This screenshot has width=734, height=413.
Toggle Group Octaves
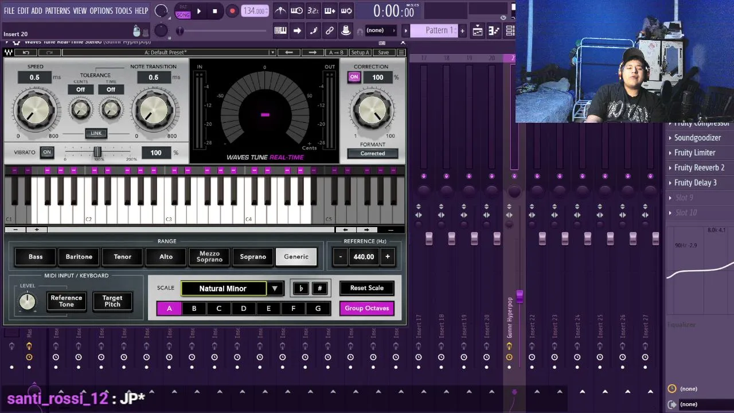[x=367, y=308]
